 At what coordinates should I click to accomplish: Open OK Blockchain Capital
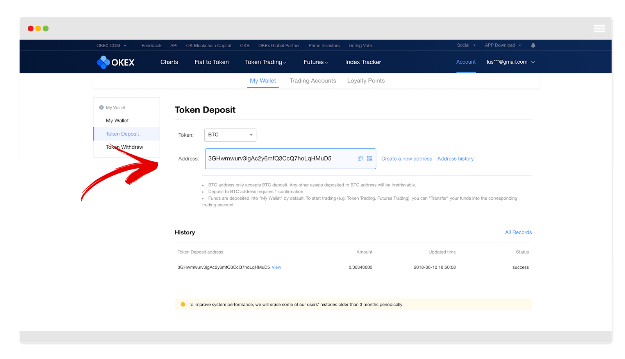(209, 46)
